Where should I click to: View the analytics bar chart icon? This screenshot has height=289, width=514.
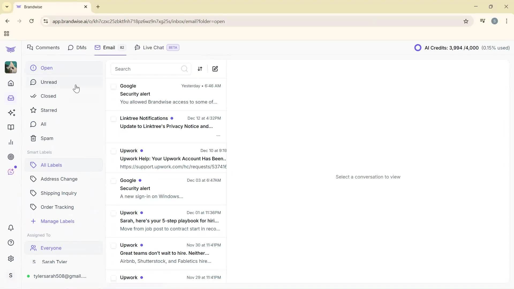[11, 142]
